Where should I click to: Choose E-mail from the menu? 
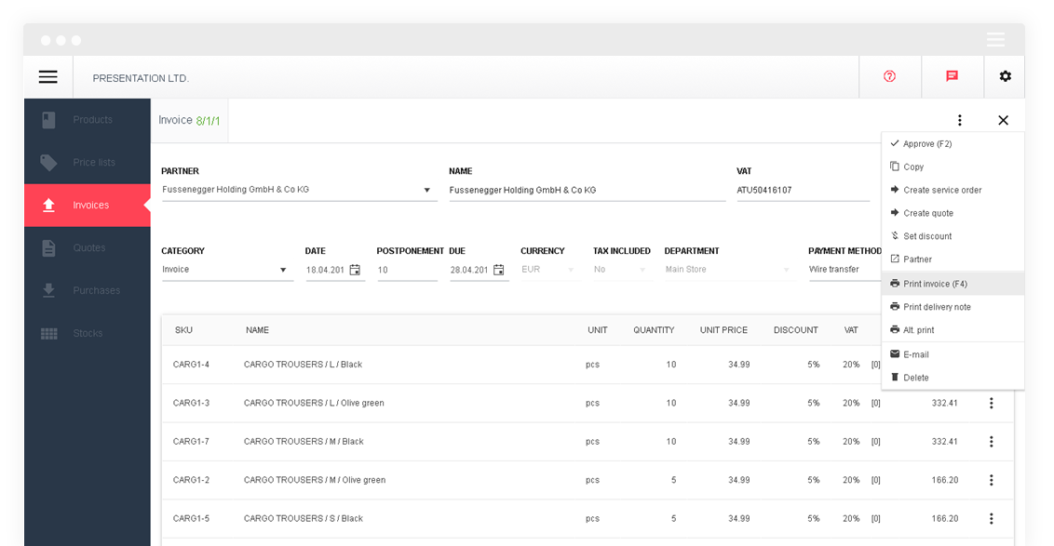click(x=953, y=354)
